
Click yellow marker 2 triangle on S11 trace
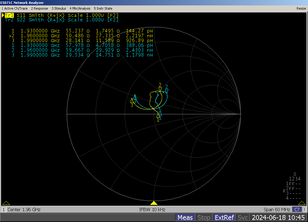tap(160, 88)
